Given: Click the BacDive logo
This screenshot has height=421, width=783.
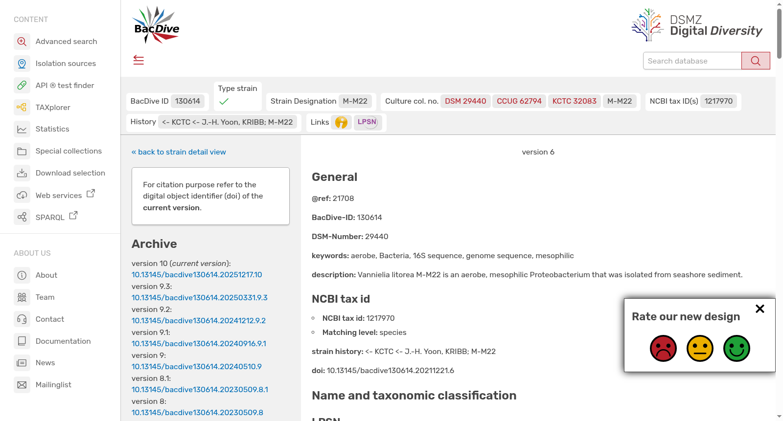Looking at the screenshot, I should click(x=156, y=25).
